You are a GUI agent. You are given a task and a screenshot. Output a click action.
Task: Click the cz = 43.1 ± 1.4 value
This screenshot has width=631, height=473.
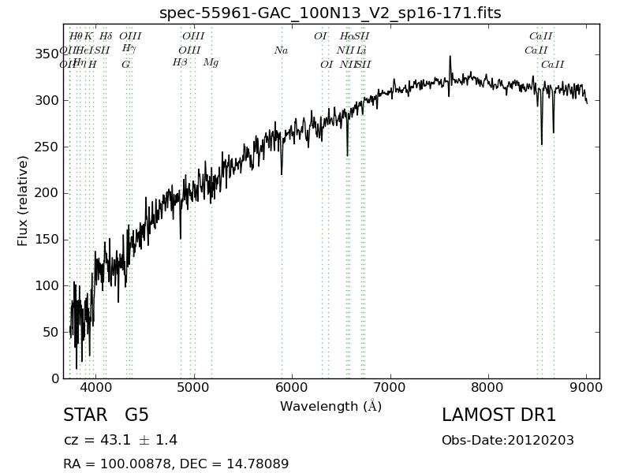121,440
